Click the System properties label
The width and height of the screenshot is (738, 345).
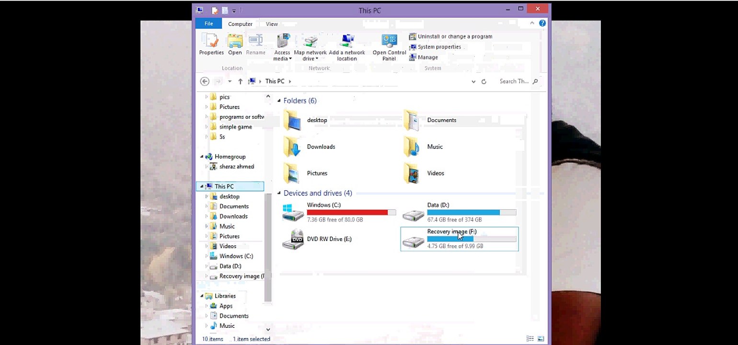tap(439, 47)
